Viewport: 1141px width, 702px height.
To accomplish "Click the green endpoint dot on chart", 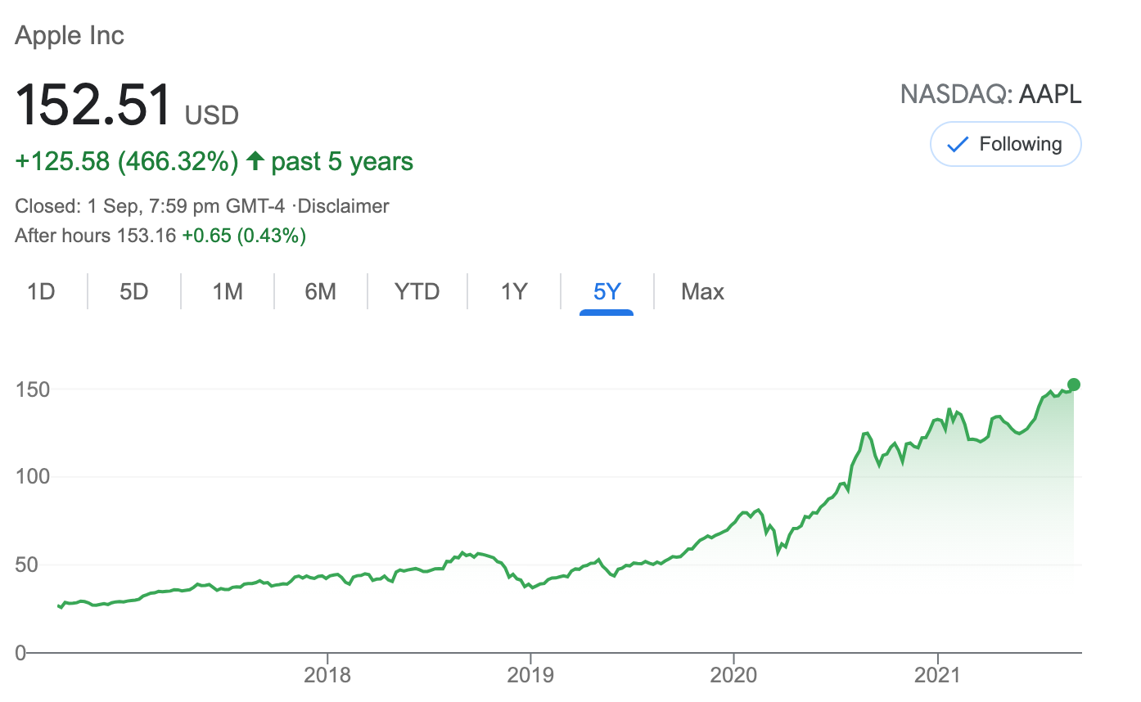I will (x=1074, y=385).
